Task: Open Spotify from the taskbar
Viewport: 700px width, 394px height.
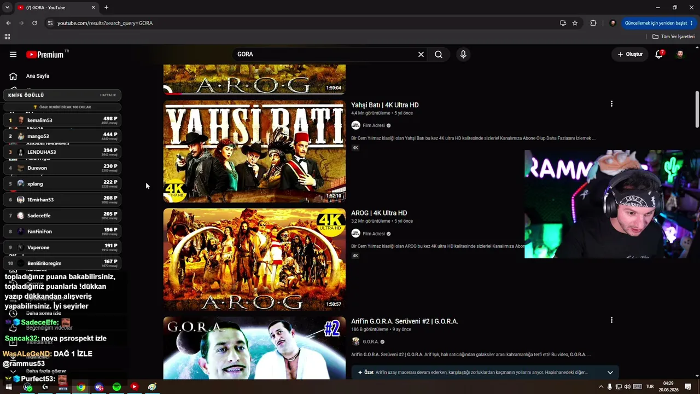Action: 116,387
